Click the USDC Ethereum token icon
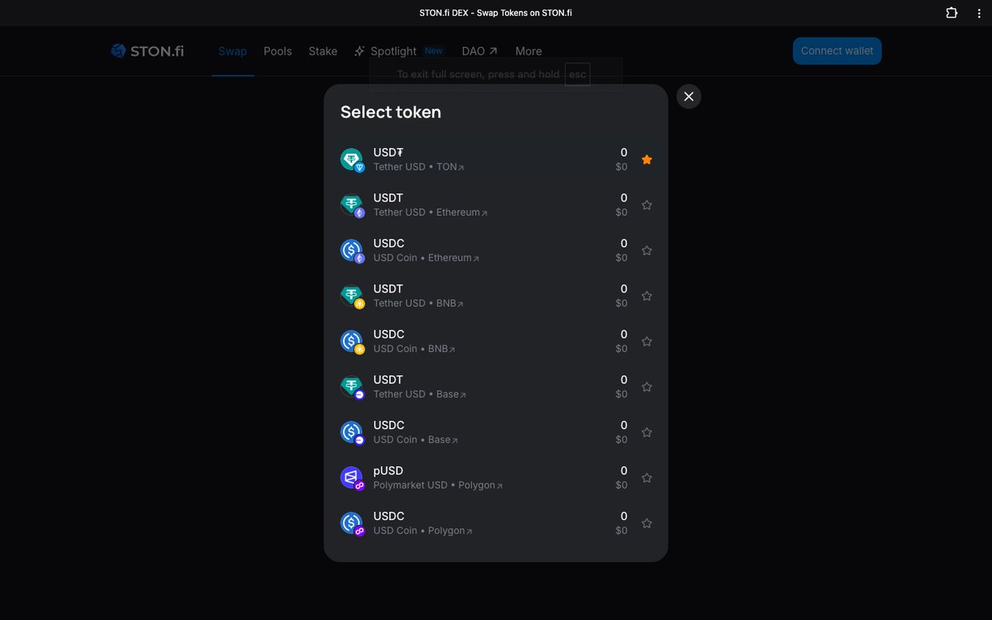The image size is (992, 620). pos(352,250)
